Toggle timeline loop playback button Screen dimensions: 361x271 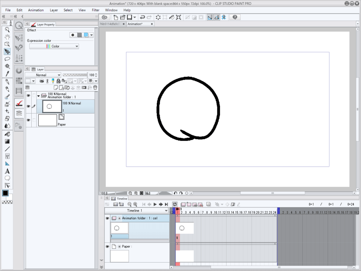pos(175,204)
